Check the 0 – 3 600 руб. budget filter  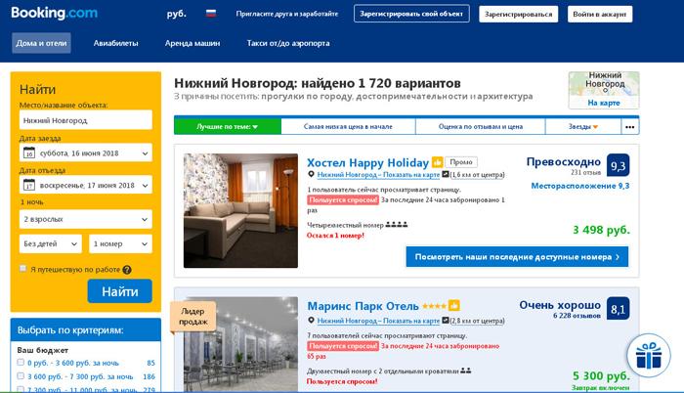coord(21,363)
